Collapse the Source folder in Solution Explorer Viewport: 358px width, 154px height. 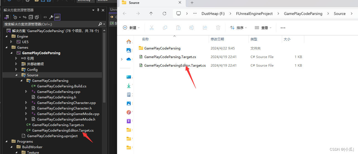(x=16, y=75)
